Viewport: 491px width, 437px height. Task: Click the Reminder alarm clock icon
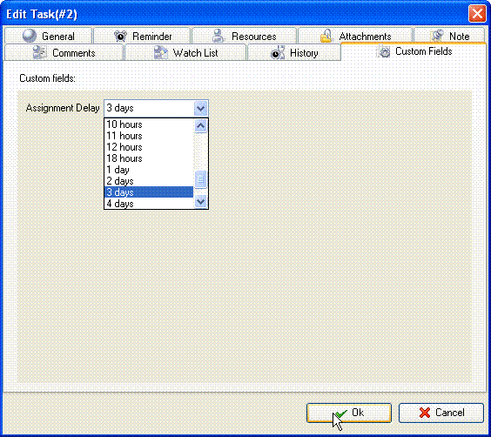coord(120,36)
